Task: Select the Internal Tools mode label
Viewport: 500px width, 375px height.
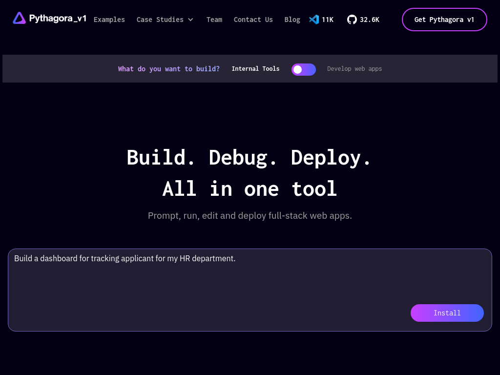Action: [x=255, y=69]
